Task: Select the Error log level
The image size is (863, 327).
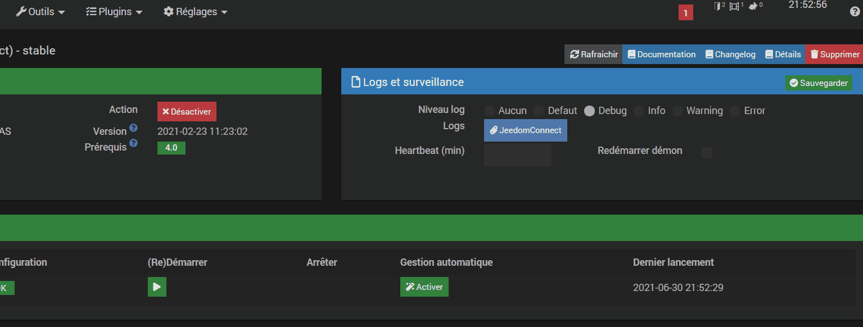Action: tap(735, 111)
